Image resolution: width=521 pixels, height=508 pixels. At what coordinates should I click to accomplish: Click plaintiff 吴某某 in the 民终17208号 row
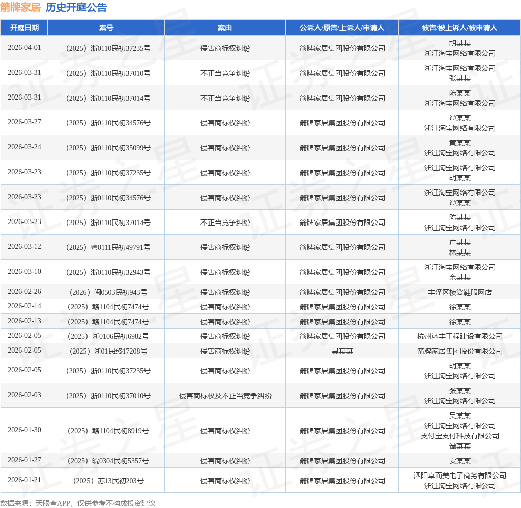[342, 351]
